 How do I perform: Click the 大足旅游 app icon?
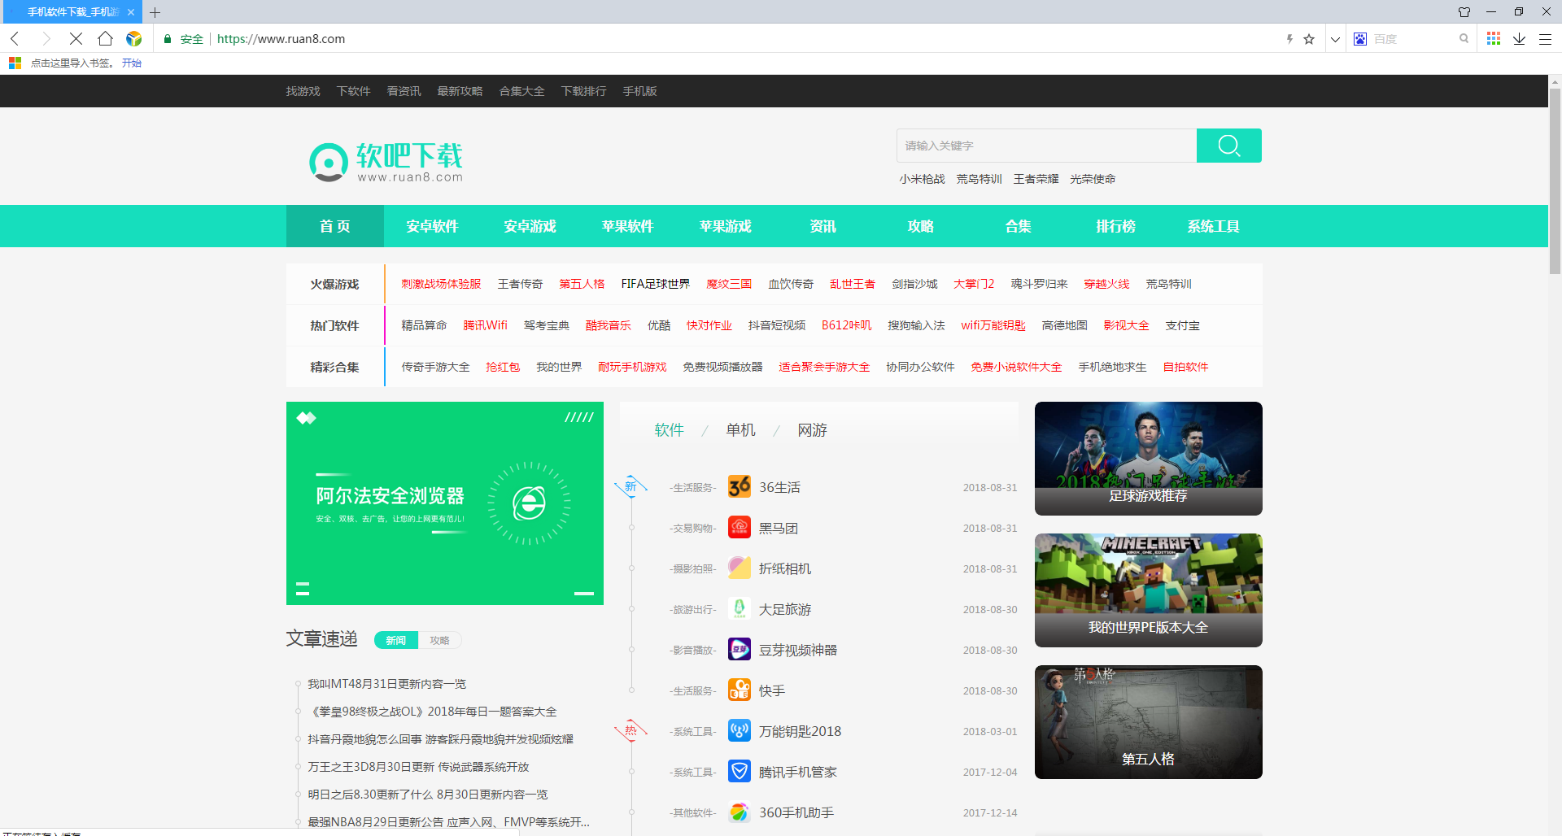(740, 609)
